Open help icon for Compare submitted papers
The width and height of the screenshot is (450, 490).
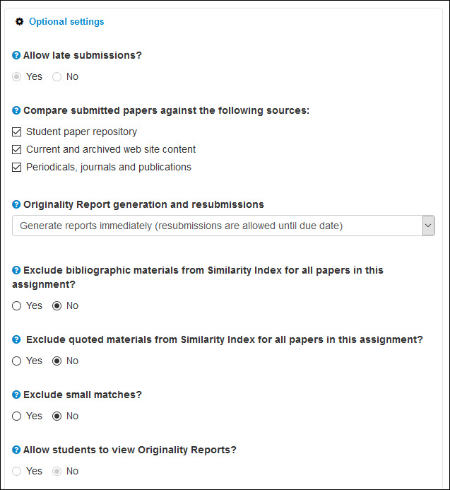pos(16,110)
